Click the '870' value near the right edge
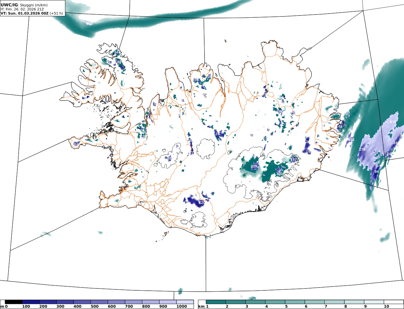Image resolution: width=404 pixels, height=309 pixels. 393,122
